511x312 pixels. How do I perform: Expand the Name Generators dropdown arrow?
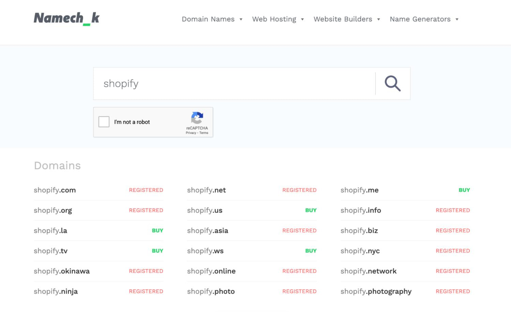(x=457, y=19)
